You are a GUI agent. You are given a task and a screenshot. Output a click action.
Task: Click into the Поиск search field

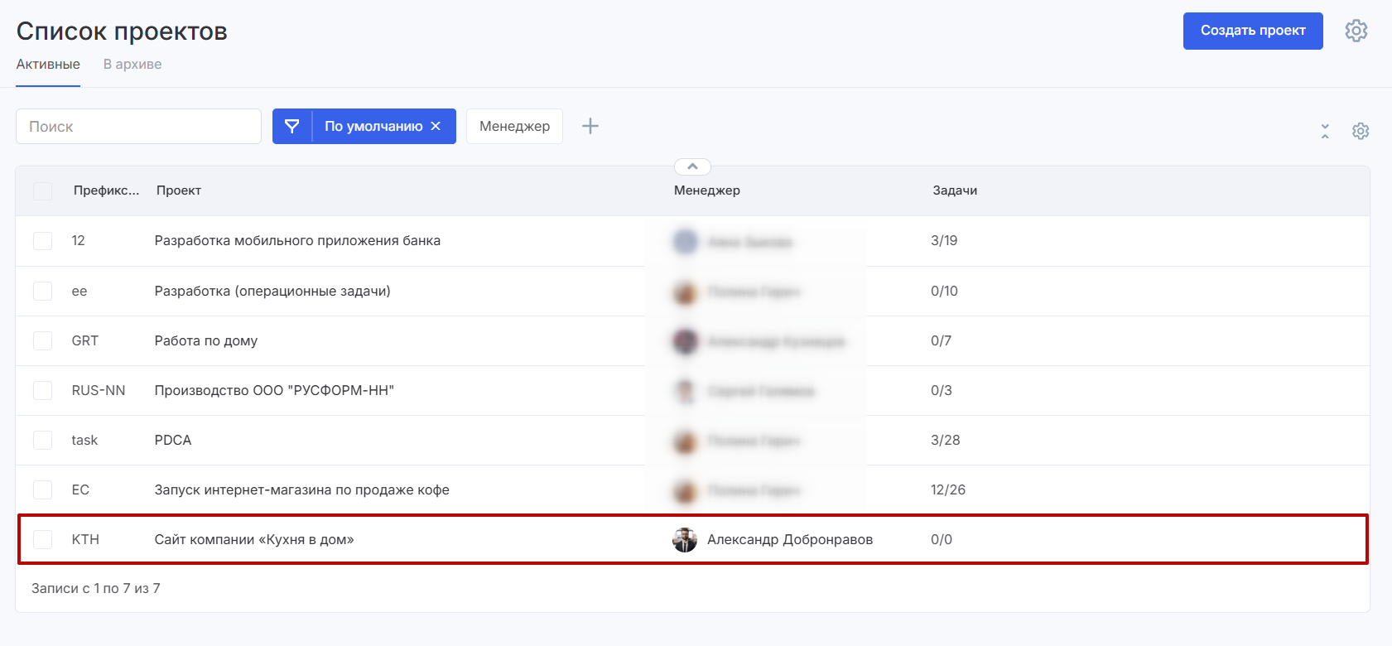pos(138,126)
